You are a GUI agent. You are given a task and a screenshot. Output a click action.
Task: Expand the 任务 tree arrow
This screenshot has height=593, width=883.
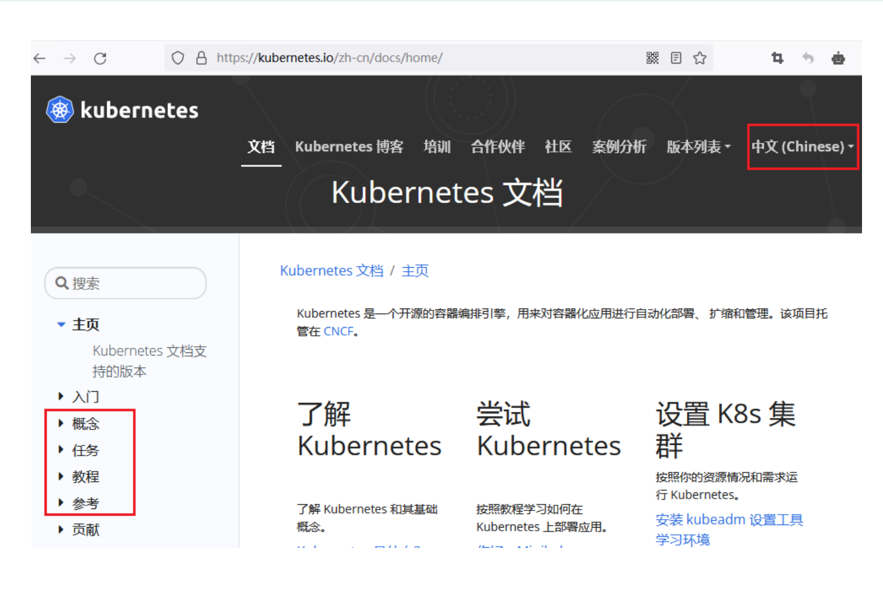[61, 450]
